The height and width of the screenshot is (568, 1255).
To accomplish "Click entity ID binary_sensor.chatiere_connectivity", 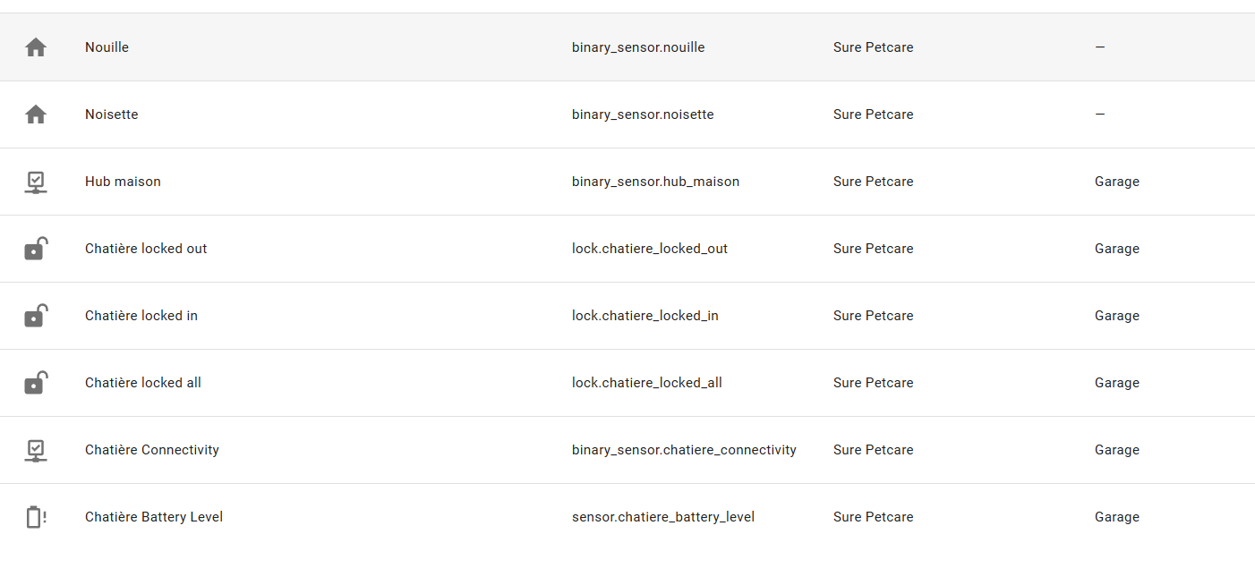I will 684,450.
